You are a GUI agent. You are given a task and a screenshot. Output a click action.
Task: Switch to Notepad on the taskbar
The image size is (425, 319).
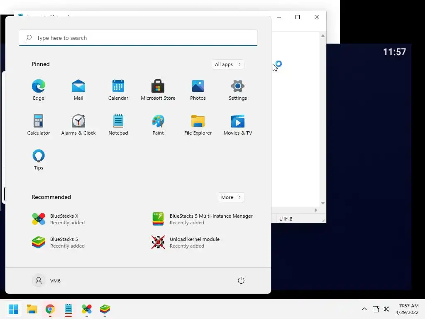(68, 309)
